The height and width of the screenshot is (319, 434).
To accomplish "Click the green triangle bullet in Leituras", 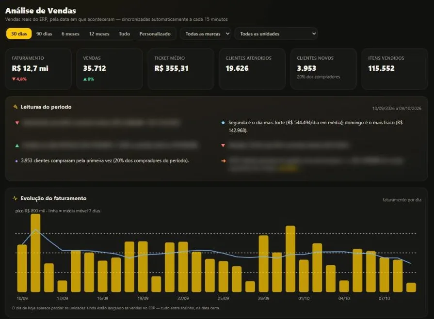I will coord(17,145).
